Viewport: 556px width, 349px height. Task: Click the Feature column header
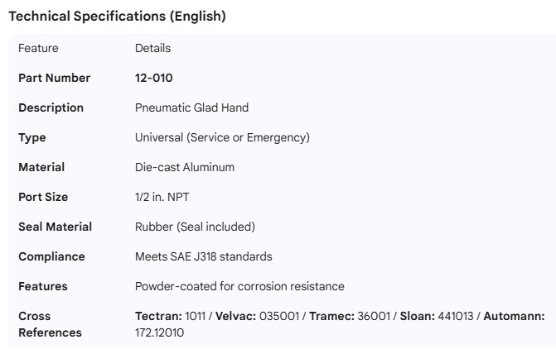(38, 48)
